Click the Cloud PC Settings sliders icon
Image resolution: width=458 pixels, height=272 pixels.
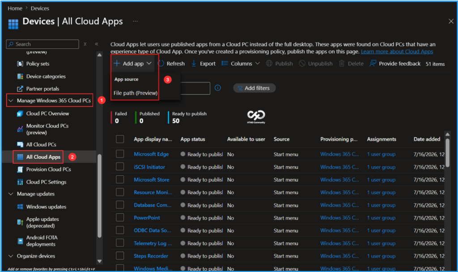pyautogui.click(x=20, y=182)
